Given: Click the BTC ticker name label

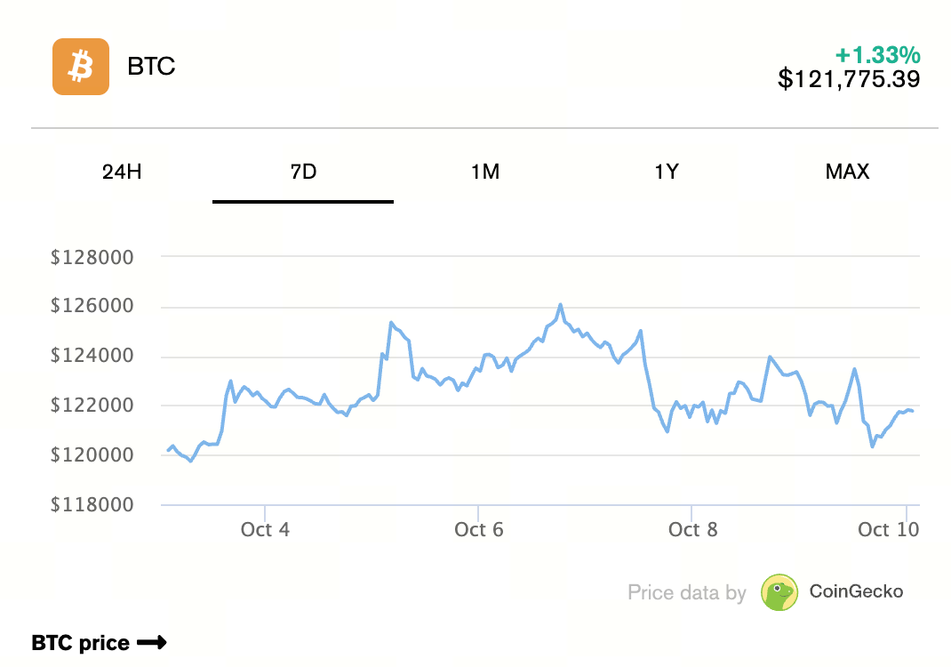Looking at the screenshot, I should tap(152, 67).
